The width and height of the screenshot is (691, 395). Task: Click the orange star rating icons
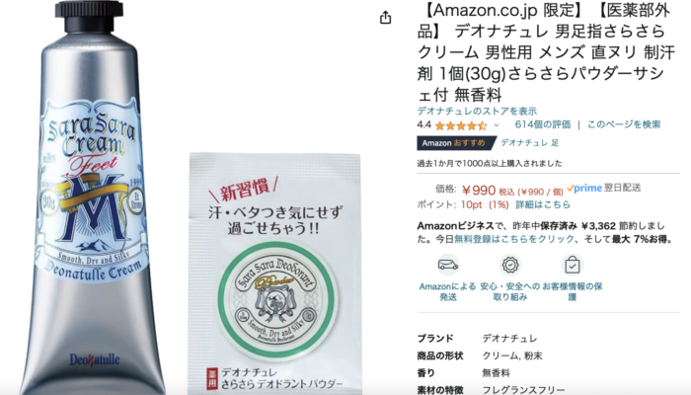461,125
